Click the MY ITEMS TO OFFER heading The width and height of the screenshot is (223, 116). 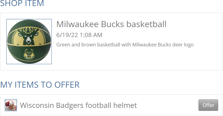pos(40,85)
